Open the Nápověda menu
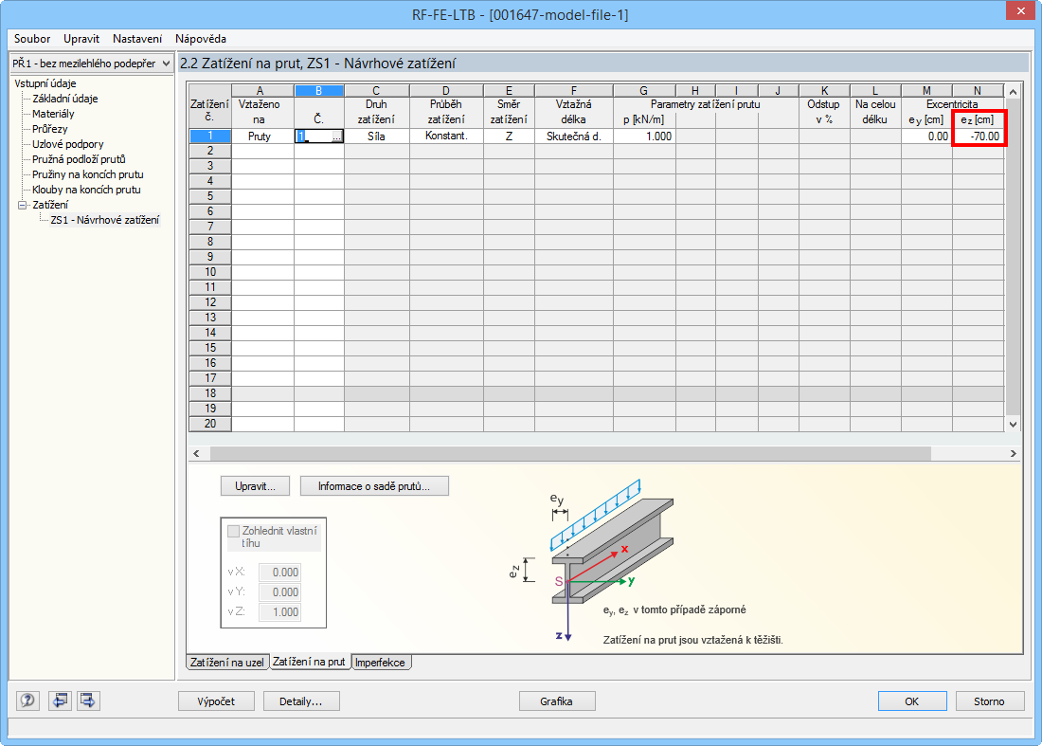Image resolution: width=1042 pixels, height=746 pixels. (x=201, y=39)
